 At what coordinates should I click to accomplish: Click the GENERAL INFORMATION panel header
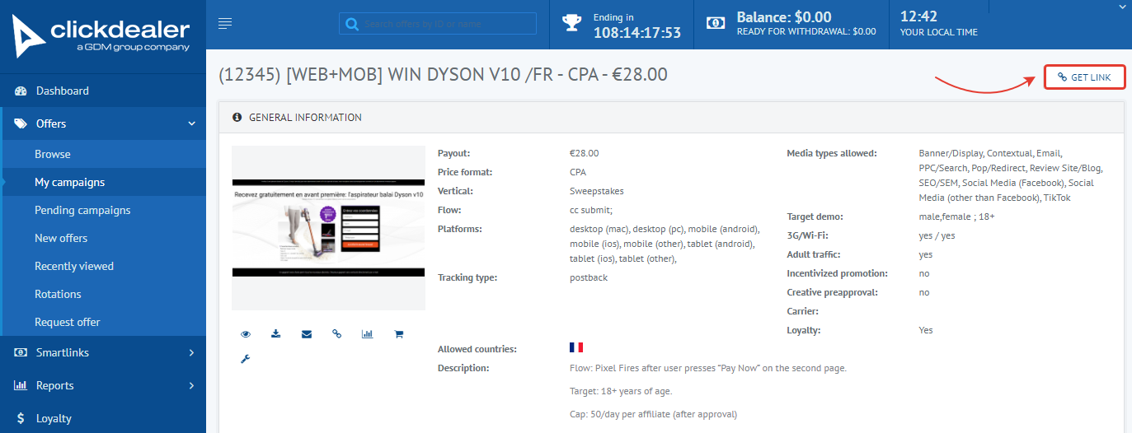[x=671, y=118]
